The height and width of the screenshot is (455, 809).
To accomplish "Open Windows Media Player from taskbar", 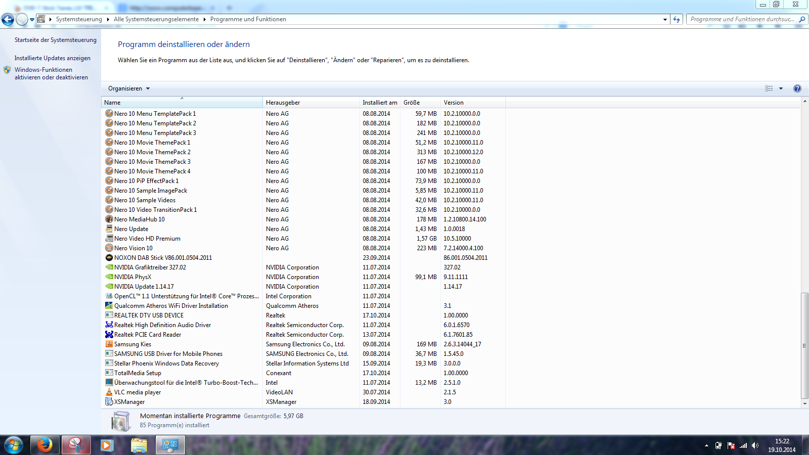I will point(106,445).
